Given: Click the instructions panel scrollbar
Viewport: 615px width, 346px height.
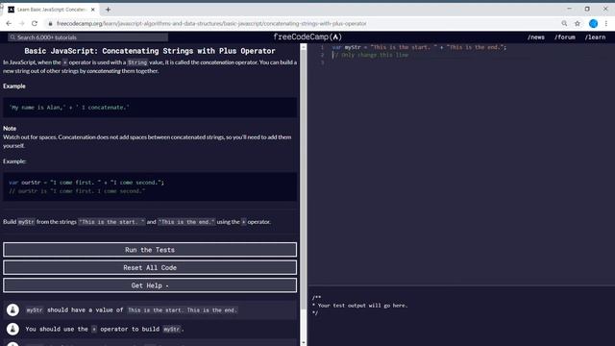Looking at the screenshot, I should 304,181.
